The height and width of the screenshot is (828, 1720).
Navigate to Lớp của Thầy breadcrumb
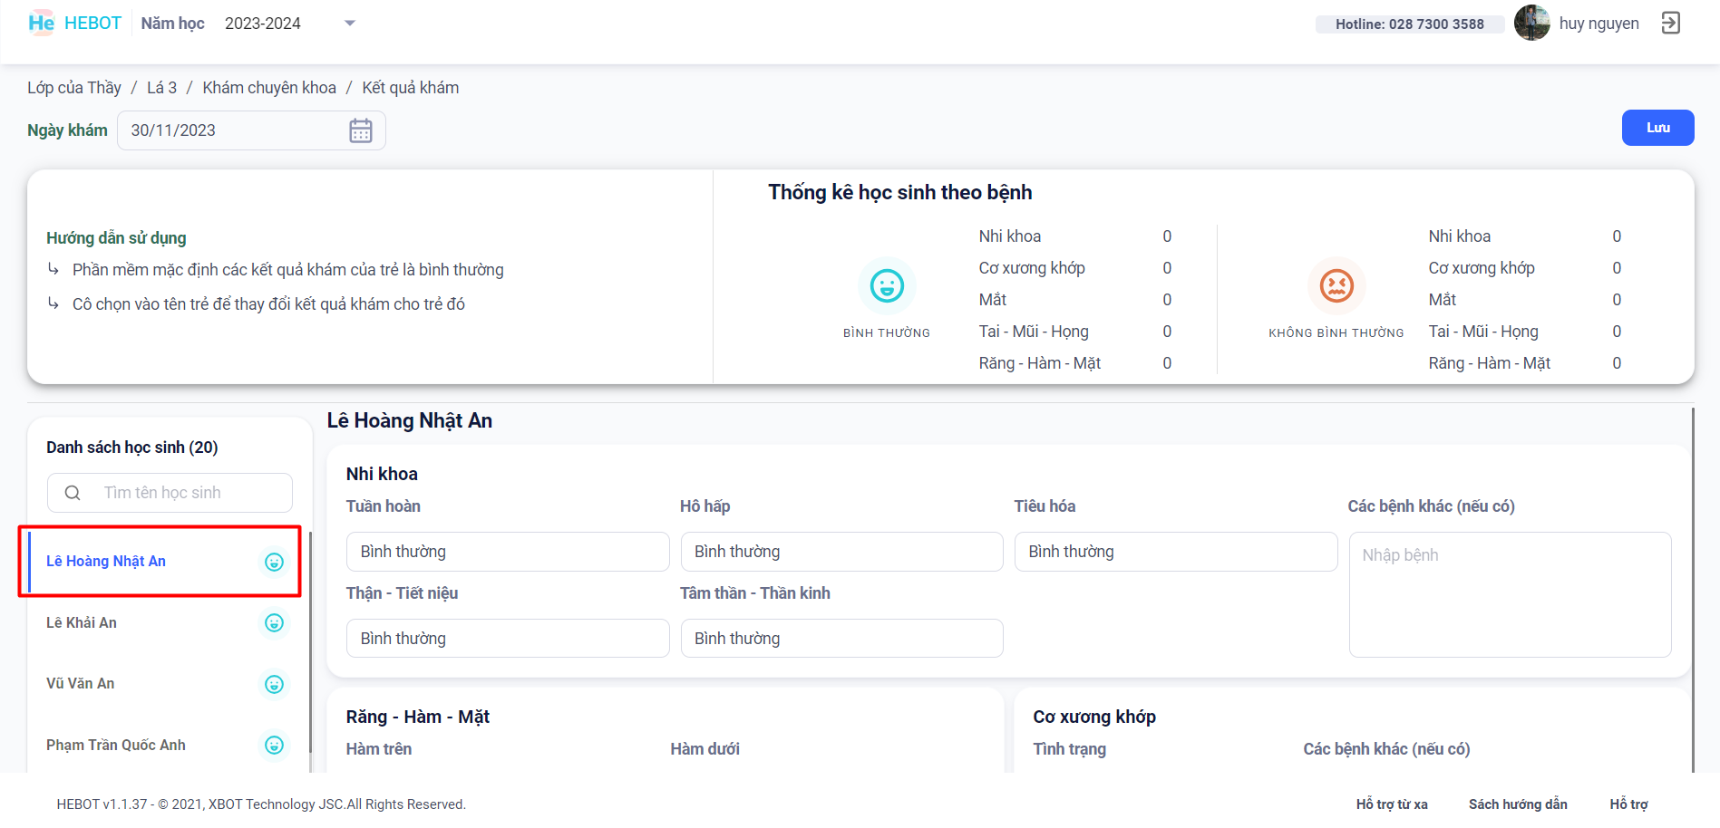74,88
